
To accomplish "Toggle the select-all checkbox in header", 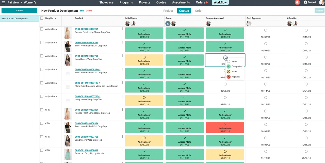I will click(42, 18).
